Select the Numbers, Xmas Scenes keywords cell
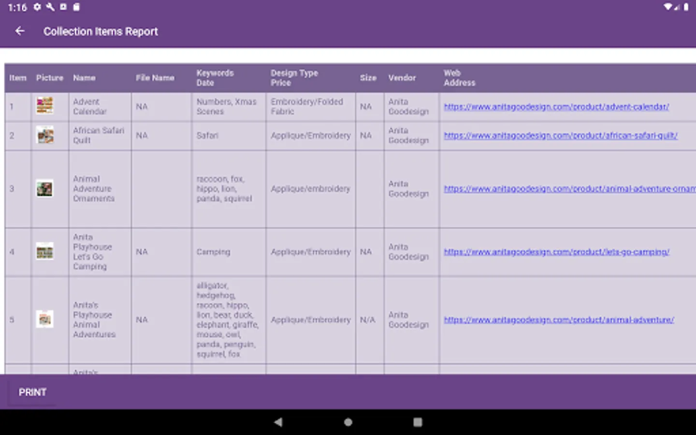Image resolution: width=696 pixels, height=435 pixels. [229, 107]
